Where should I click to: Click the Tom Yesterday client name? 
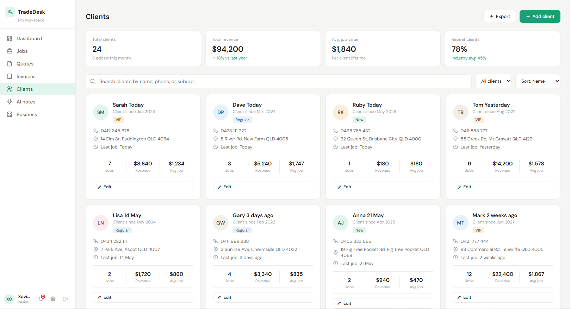click(491, 105)
